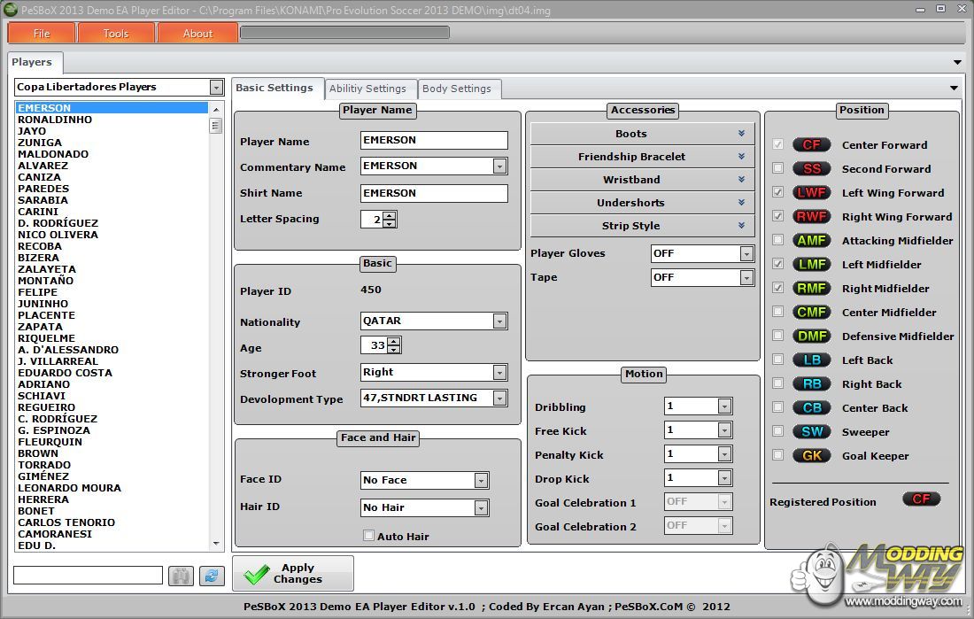Viewport: 974px width, 619px height.
Task: Click the orange GK position badge
Action: pos(811,456)
